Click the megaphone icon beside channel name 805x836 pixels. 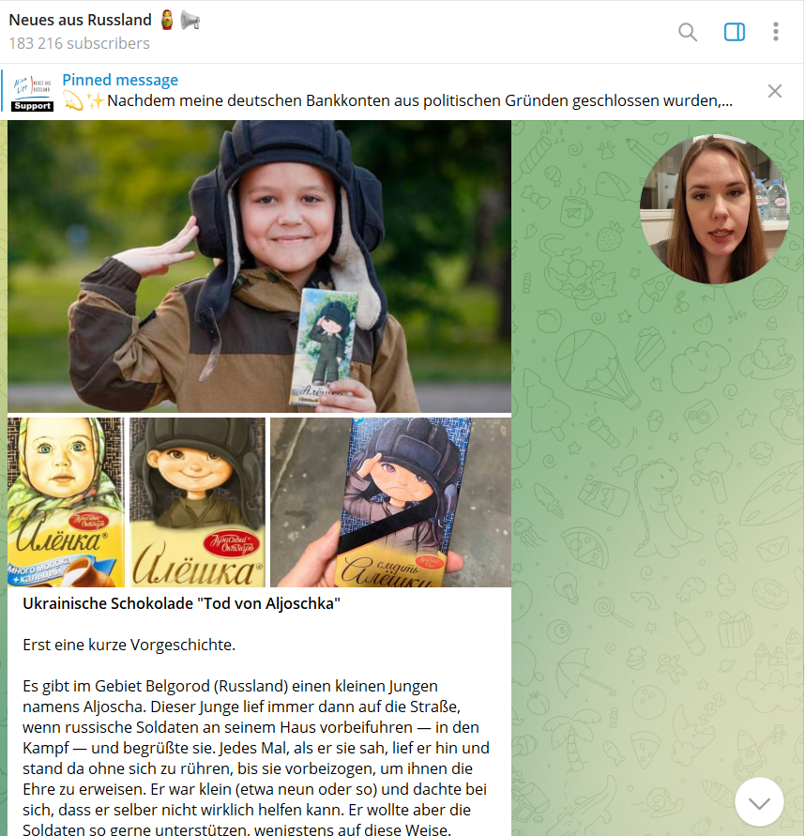coord(190,21)
